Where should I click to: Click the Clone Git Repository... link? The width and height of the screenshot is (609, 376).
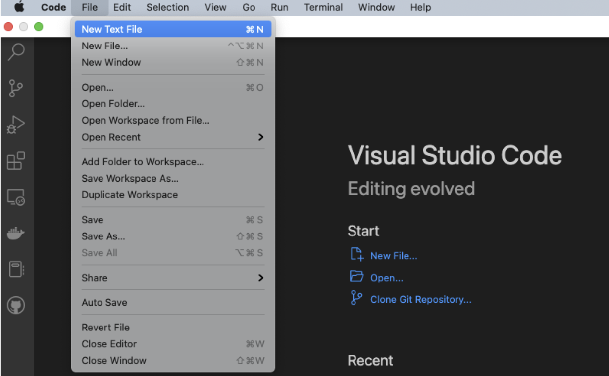pyautogui.click(x=421, y=300)
